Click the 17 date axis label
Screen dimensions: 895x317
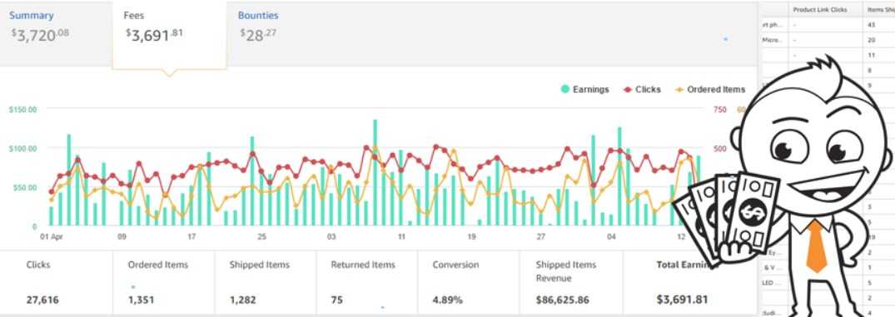pyautogui.click(x=191, y=236)
